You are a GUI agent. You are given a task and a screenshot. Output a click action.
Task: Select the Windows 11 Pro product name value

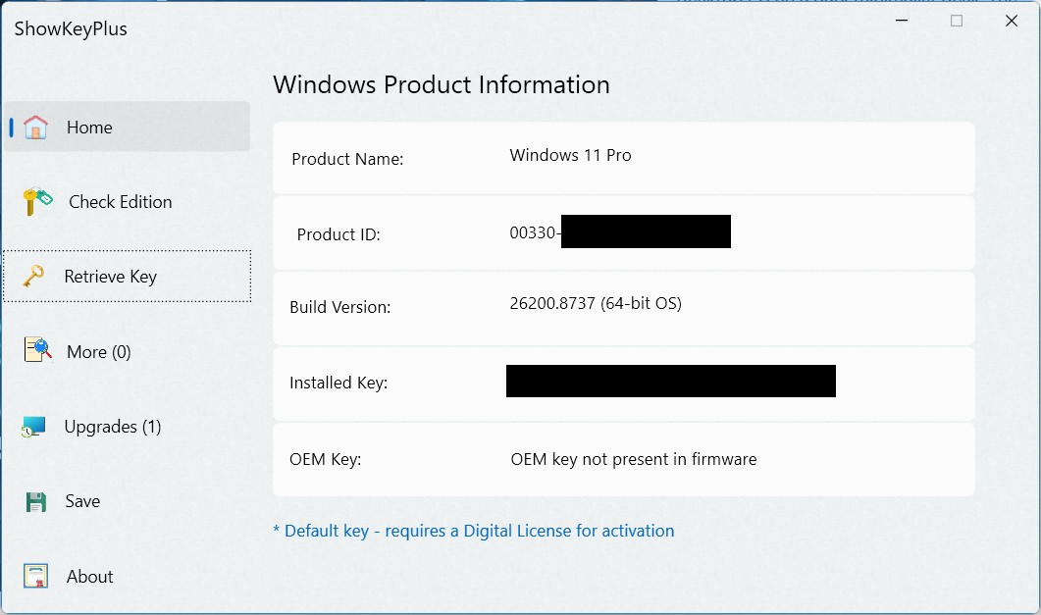click(570, 155)
